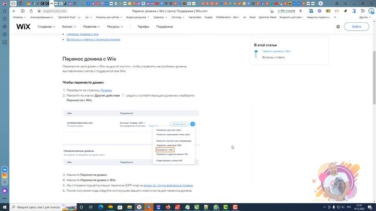Jump to Перенос домена с Wix in sidebar
Screen dimensions: 376x211
pyautogui.click(x=276, y=51)
